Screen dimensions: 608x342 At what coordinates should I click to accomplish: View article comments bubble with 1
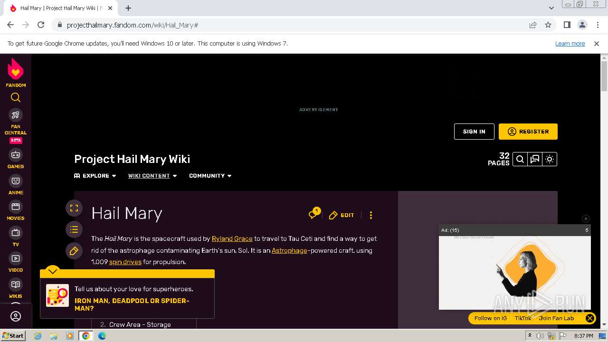point(314,214)
